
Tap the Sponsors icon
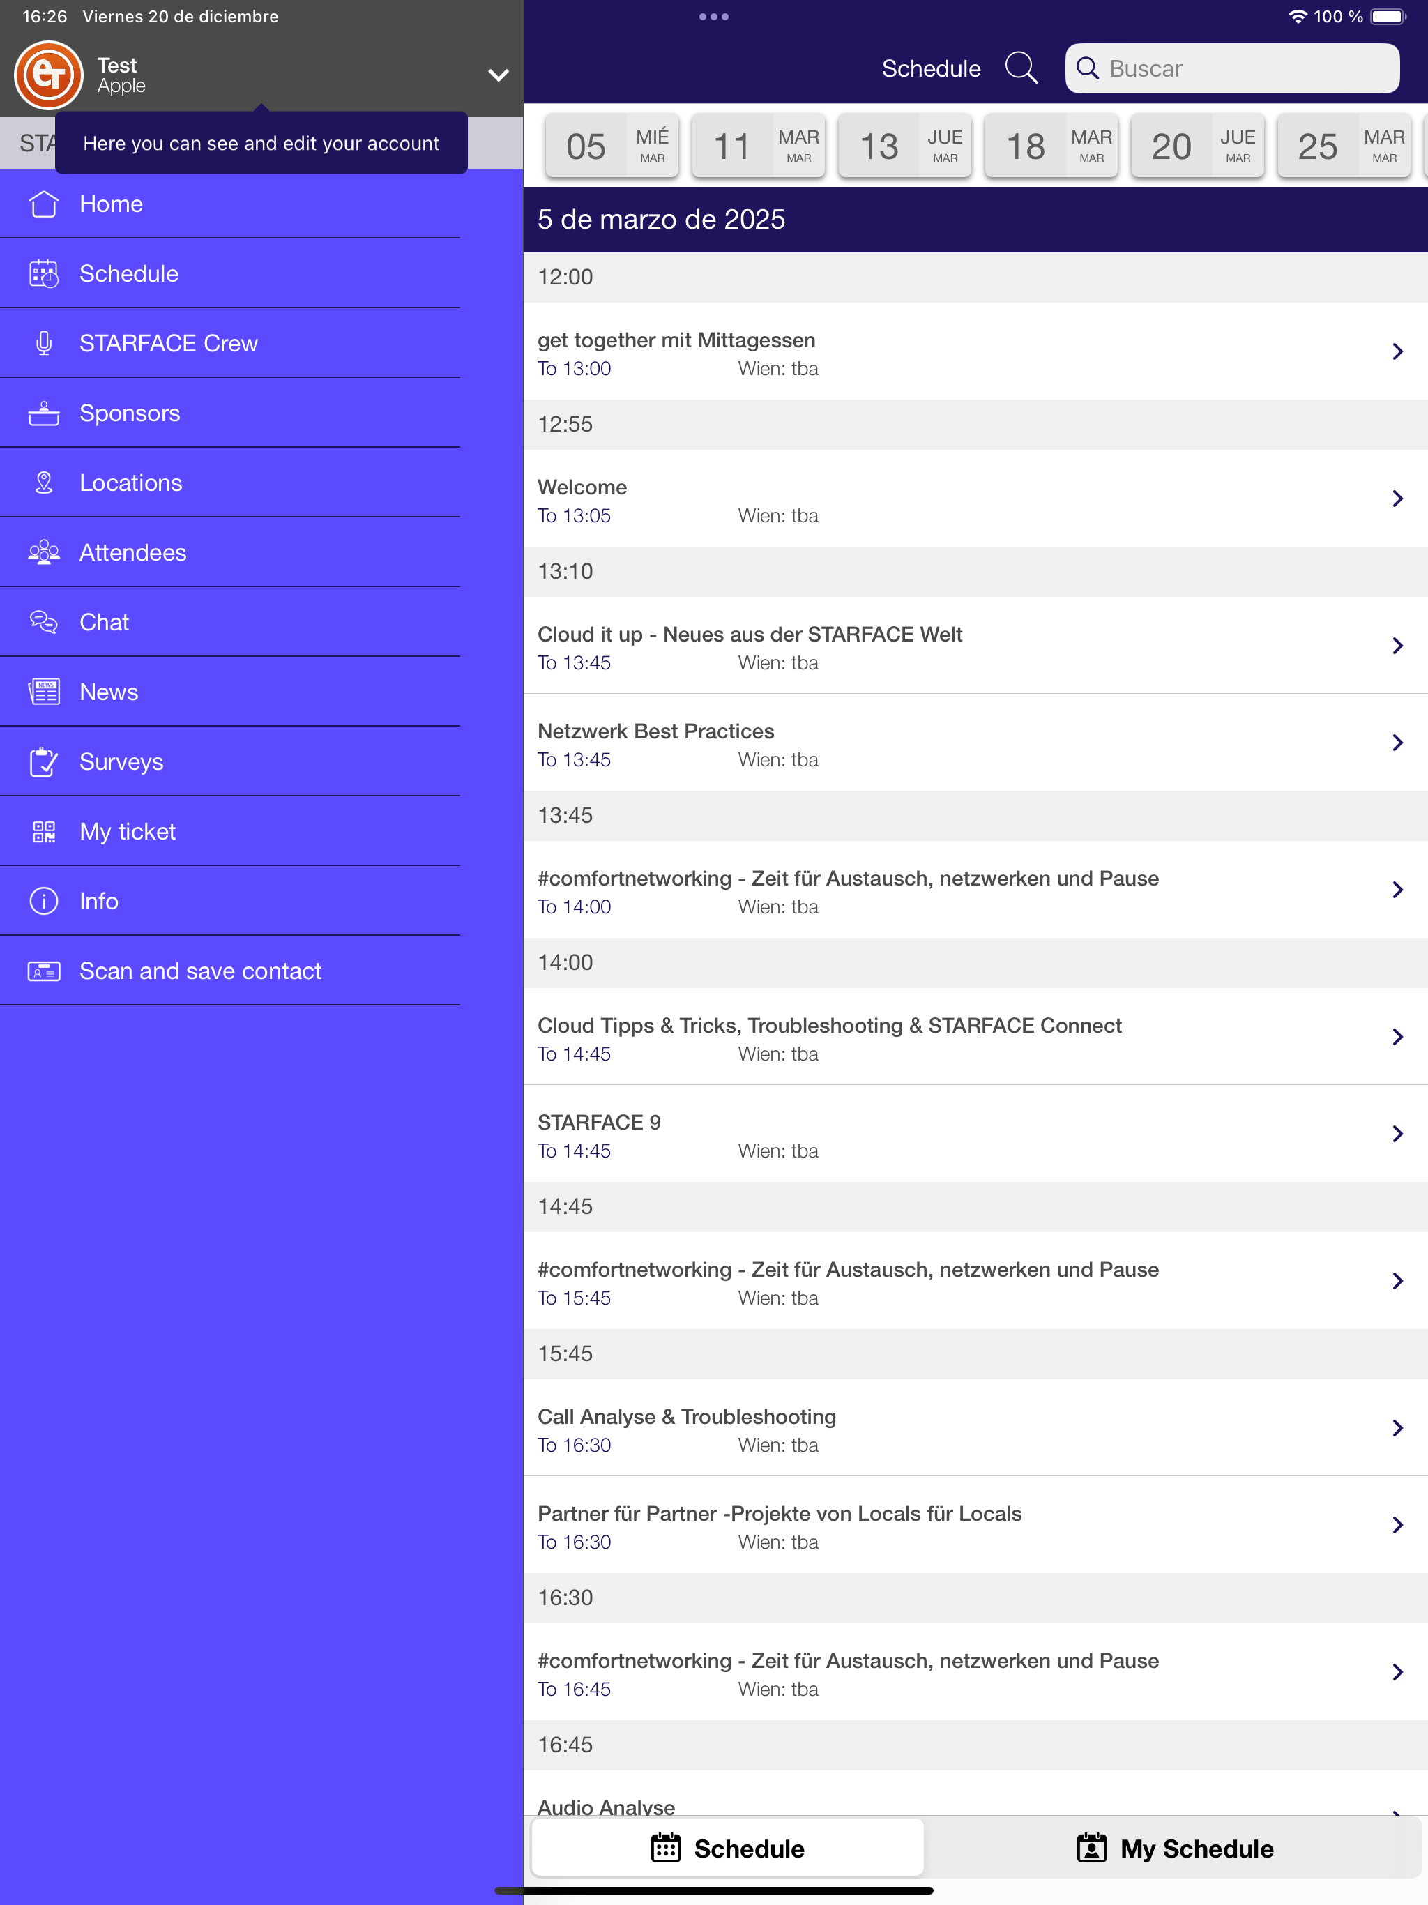point(44,413)
